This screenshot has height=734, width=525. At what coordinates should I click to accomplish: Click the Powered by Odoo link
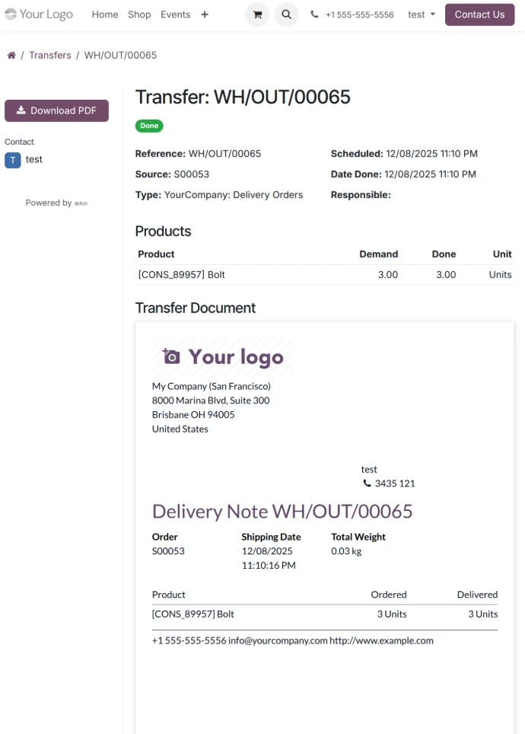coord(56,203)
